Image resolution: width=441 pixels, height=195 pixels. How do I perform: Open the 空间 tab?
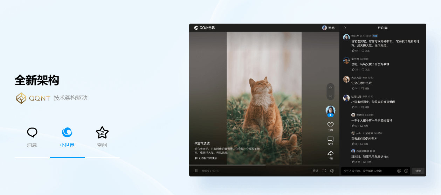(102, 137)
